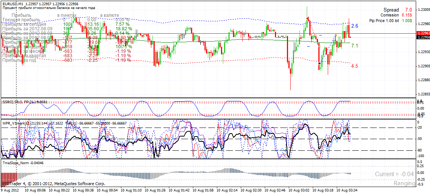The width and height of the screenshot is (430, 193).
Task: Click the 1.22880 price scale value
Action: coord(423,80)
